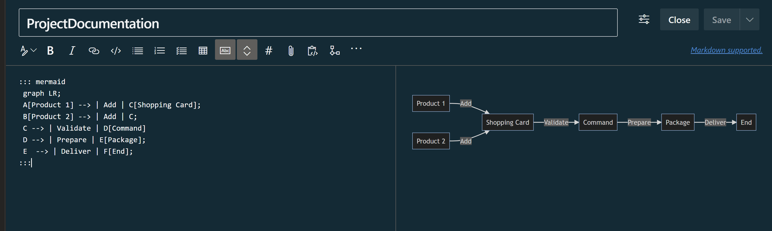Open the Markdown supported link
This screenshot has height=231, width=772.
pyautogui.click(x=726, y=50)
